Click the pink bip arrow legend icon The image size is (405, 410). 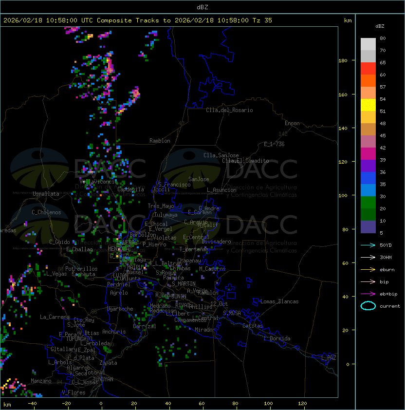point(368,281)
